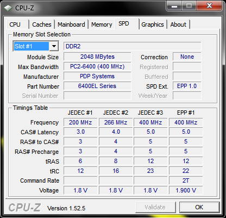
Task: Click the RAS# Precharge row label
Action: pos(37,152)
